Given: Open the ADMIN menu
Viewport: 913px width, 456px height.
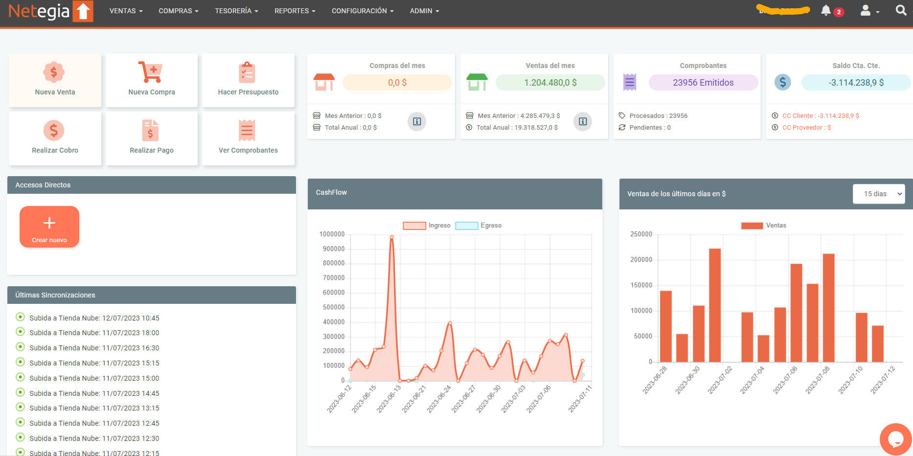Looking at the screenshot, I should pos(424,11).
